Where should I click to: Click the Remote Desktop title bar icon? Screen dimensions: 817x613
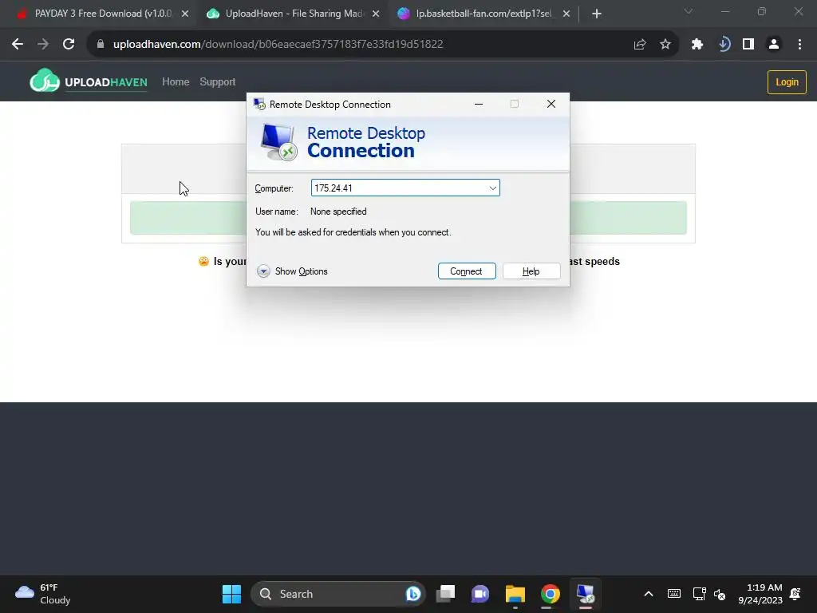[x=259, y=104]
